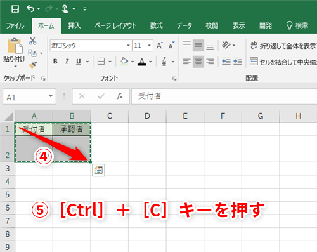Image resolution: width=317 pixels, height=252 pixels.
Task: Click the Touch/Mouse mode icon
Action: click(x=65, y=9)
